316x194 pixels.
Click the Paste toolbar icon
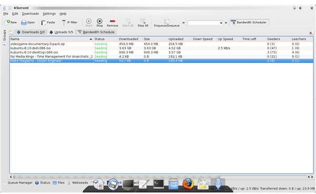click(48, 22)
